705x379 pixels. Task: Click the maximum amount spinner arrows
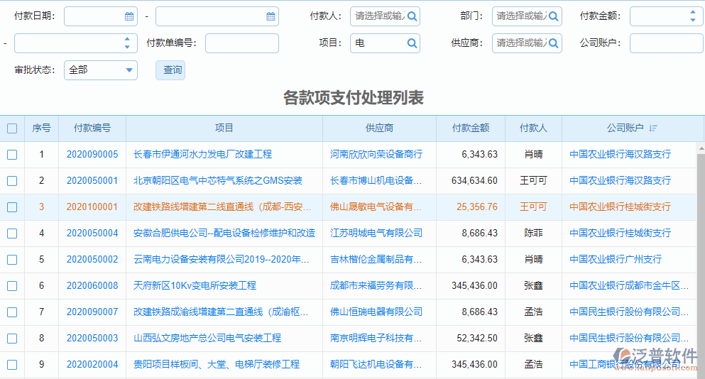(126, 43)
